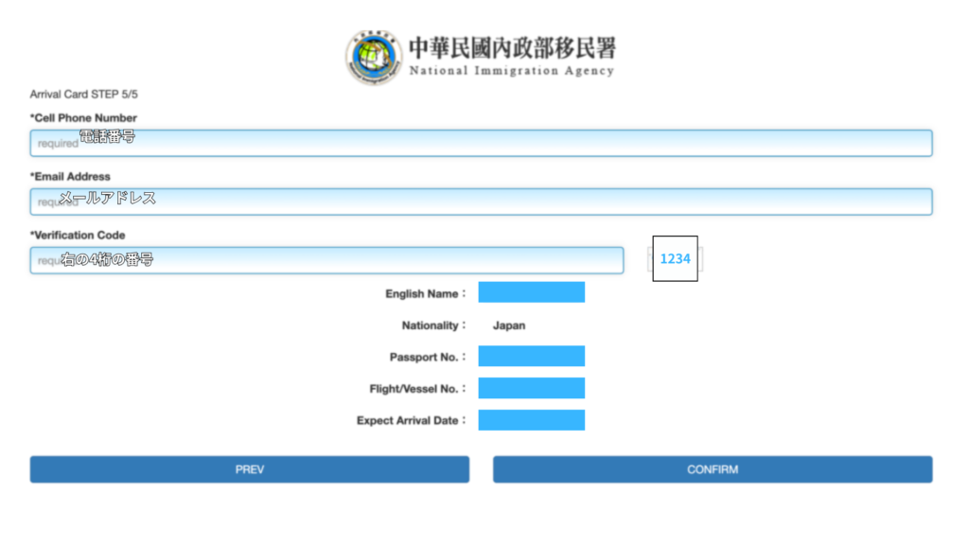Screen dimensions: 969x545
Task: Click the blue box beside Passport No.
Action: pos(531,356)
